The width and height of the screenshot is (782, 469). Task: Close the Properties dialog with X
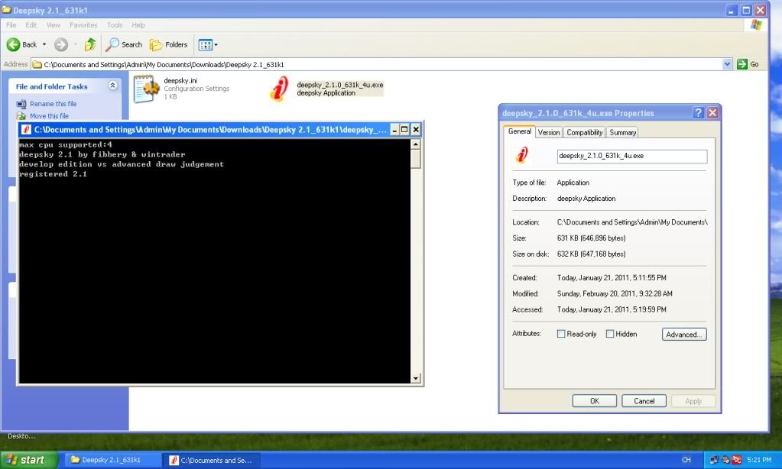[x=712, y=113]
